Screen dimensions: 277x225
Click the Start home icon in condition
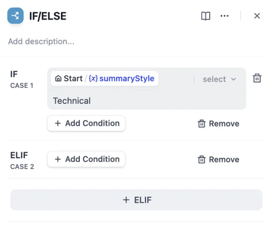coord(58,79)
